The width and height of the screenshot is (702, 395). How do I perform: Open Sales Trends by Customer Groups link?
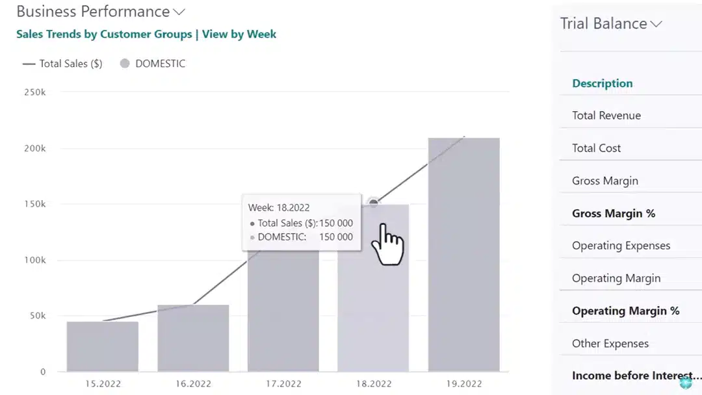coord(104,34)
